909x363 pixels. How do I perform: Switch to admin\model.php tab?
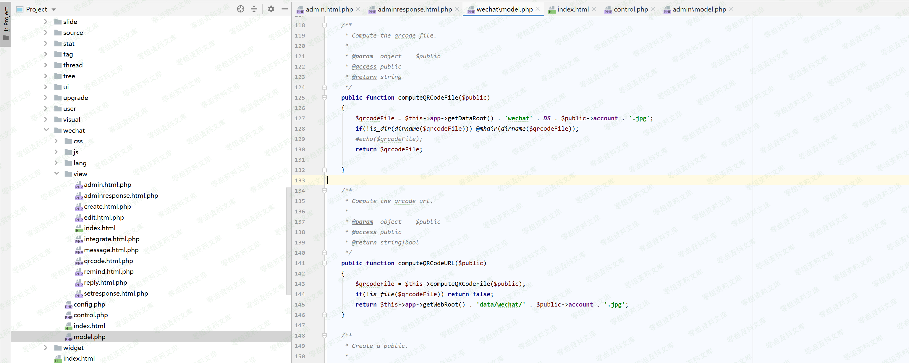[699, 9]
